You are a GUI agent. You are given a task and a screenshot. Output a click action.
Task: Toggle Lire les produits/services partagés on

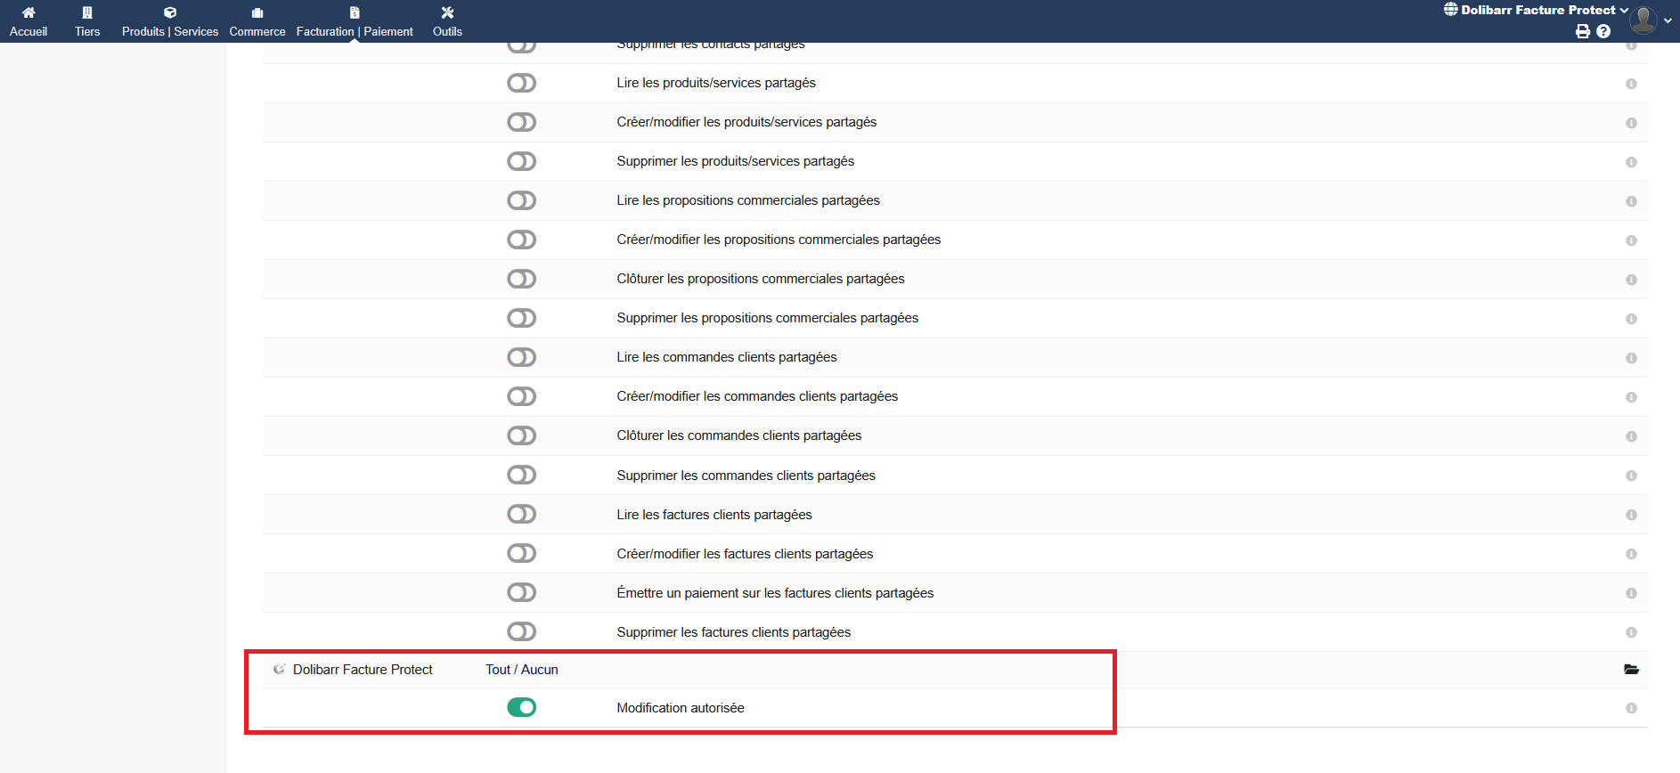[x=521, y=83]
